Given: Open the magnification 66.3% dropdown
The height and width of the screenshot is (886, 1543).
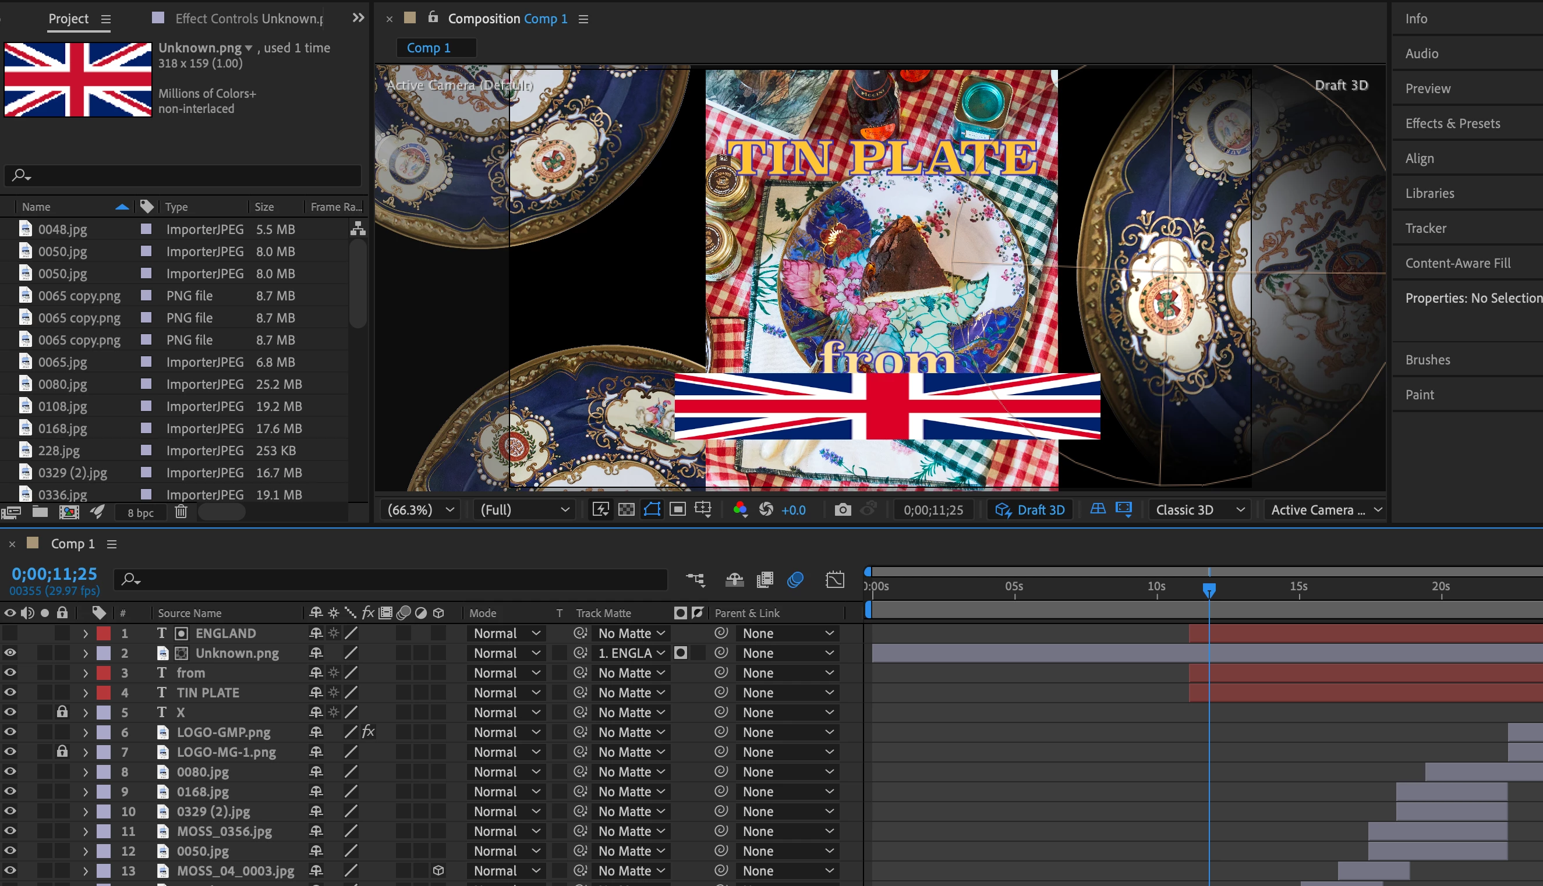Looking at the screenshot, I should coord(421,510).
